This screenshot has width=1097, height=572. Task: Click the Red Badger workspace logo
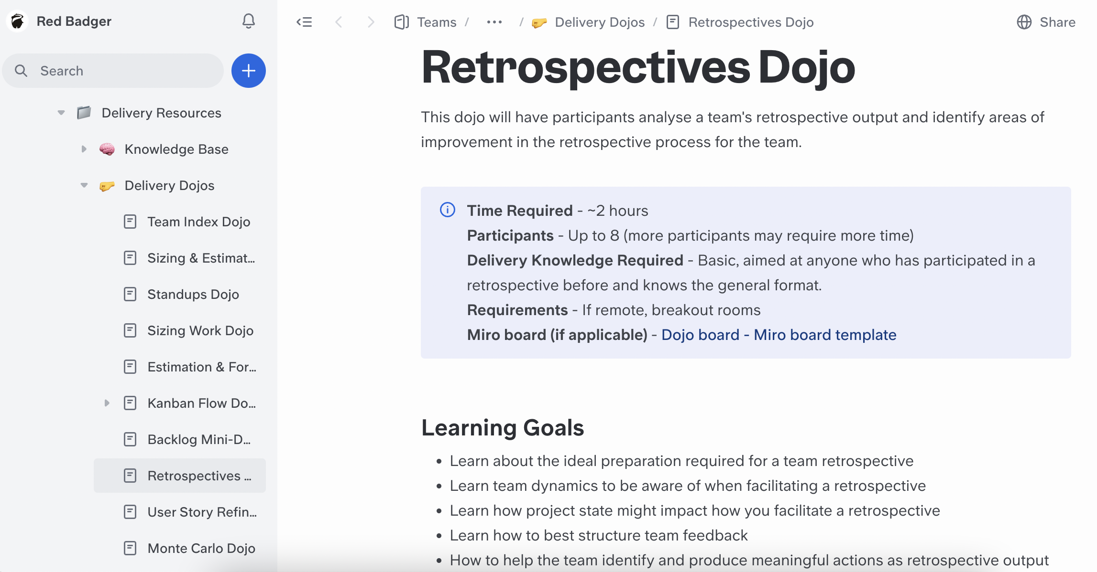point(18,21)
